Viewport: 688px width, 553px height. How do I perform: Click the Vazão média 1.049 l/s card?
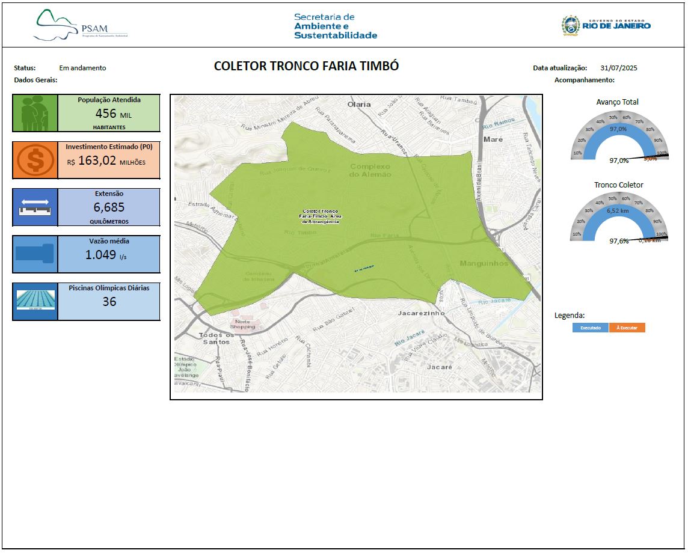[x=109, y=254]
